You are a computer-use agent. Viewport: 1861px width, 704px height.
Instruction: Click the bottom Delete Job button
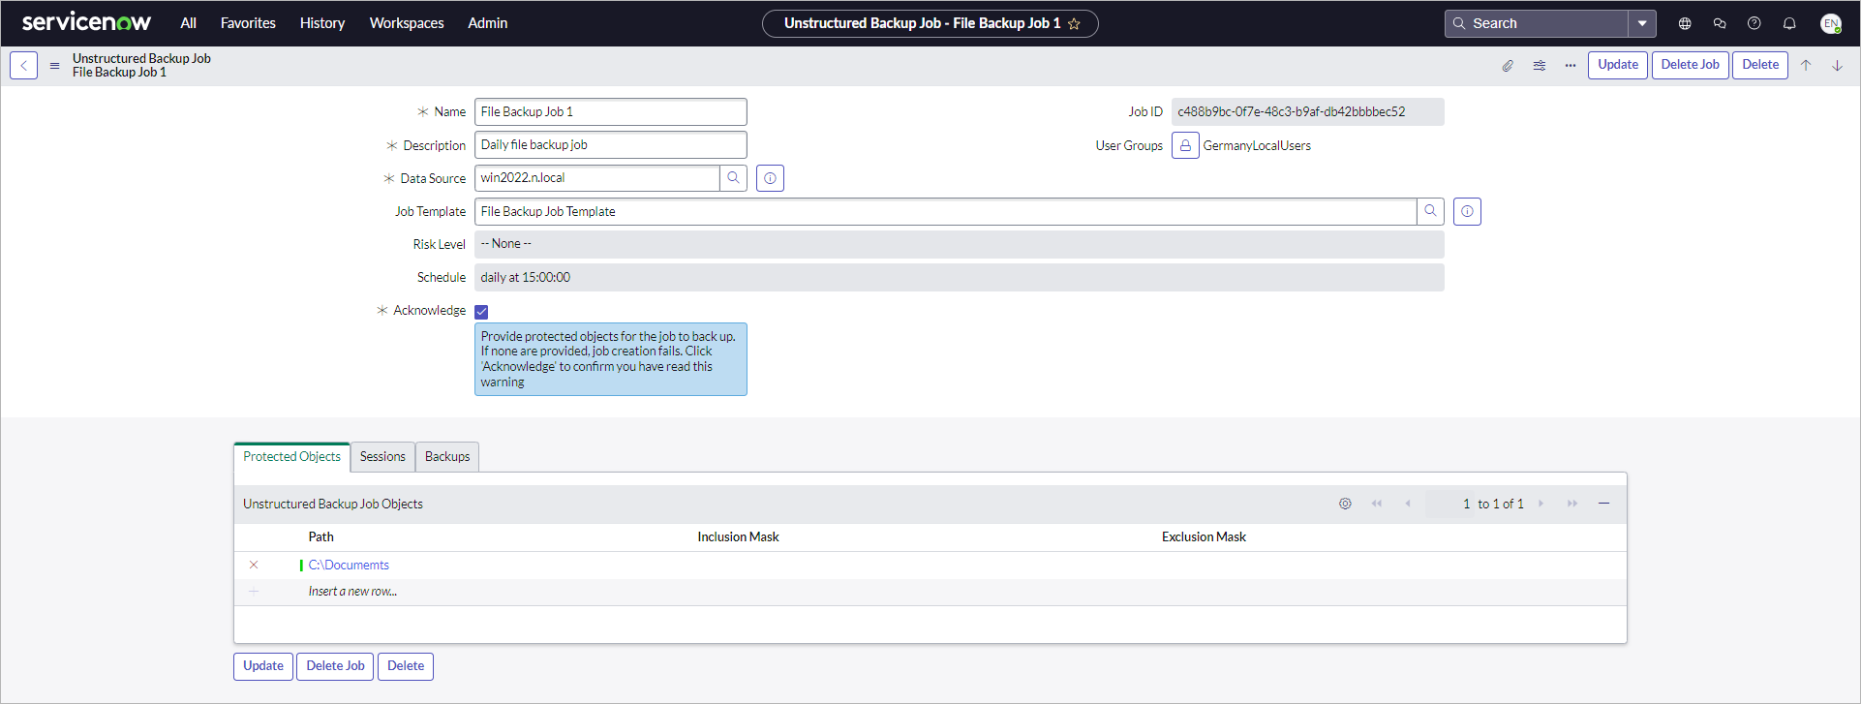click(x=335, y=666)
